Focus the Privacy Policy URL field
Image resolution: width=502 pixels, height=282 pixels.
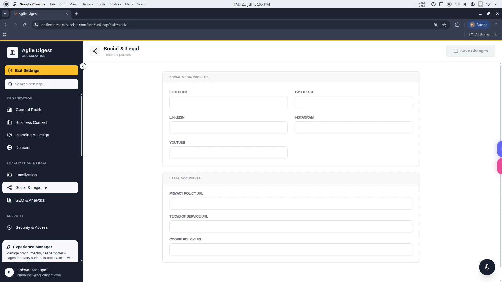[x=291, y=204]
